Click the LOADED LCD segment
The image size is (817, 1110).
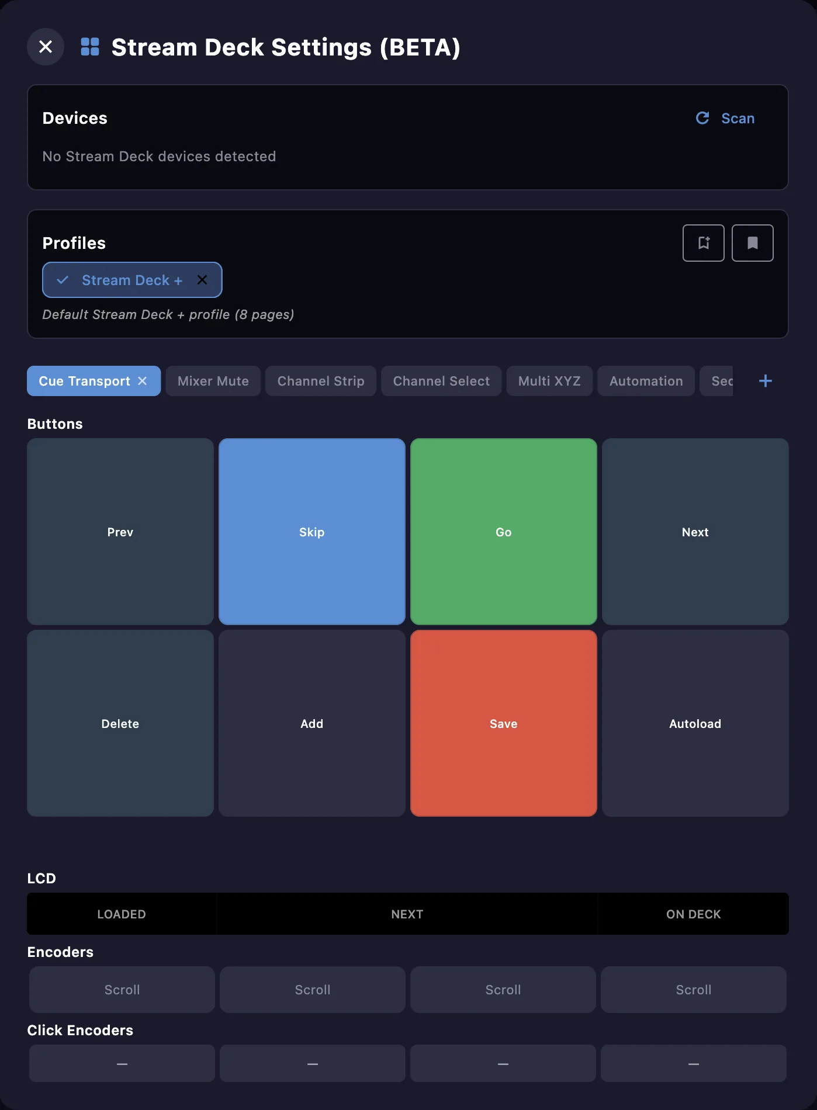[x=122, y=914]
